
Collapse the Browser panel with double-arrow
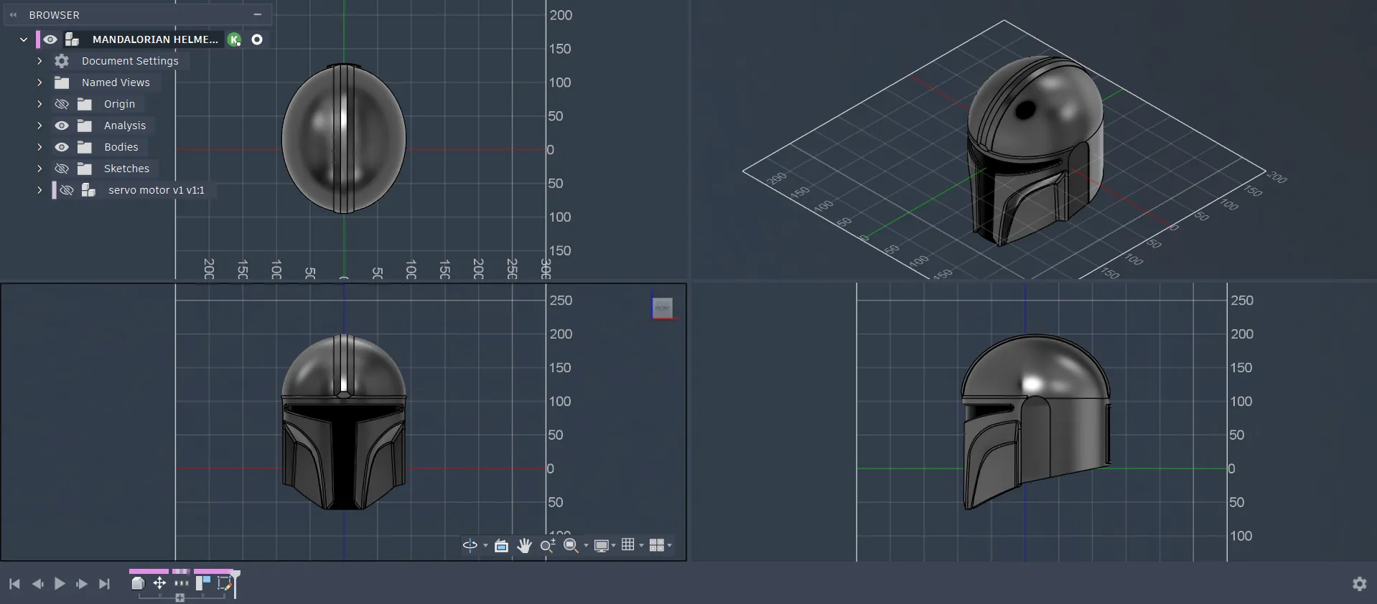pyautogui.click(x=13, y=14)
